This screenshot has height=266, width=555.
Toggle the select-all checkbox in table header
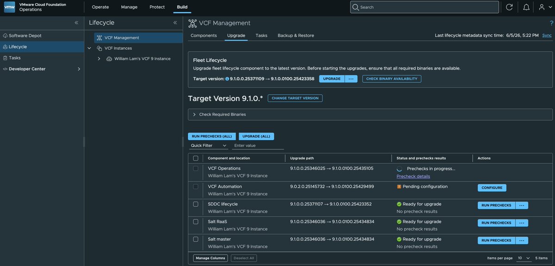[196, 158]
